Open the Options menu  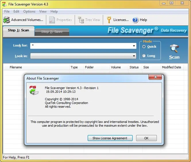click(29, 11)
